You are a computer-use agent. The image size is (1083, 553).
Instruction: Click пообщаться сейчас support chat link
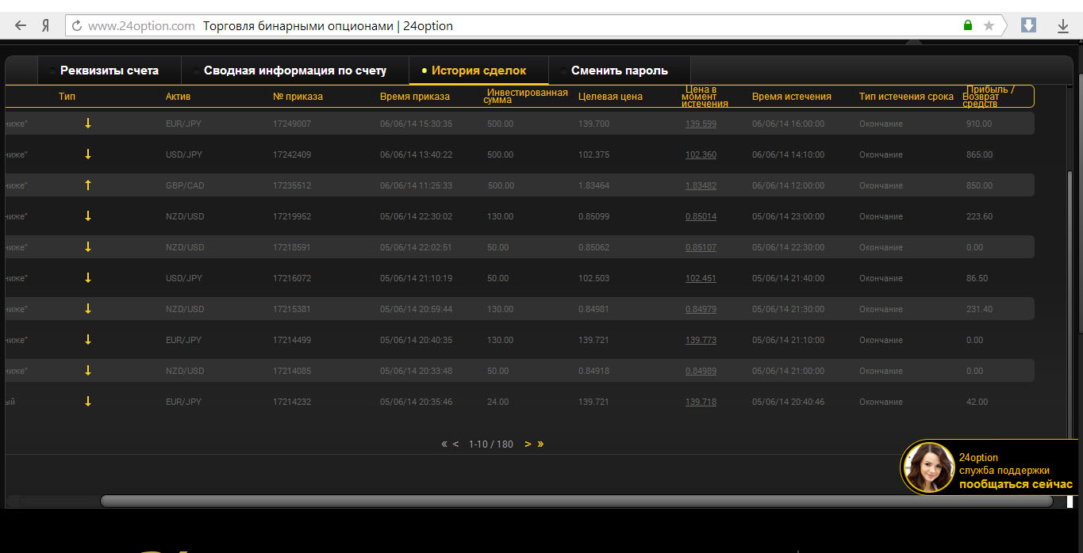[x=1016, y=484]
